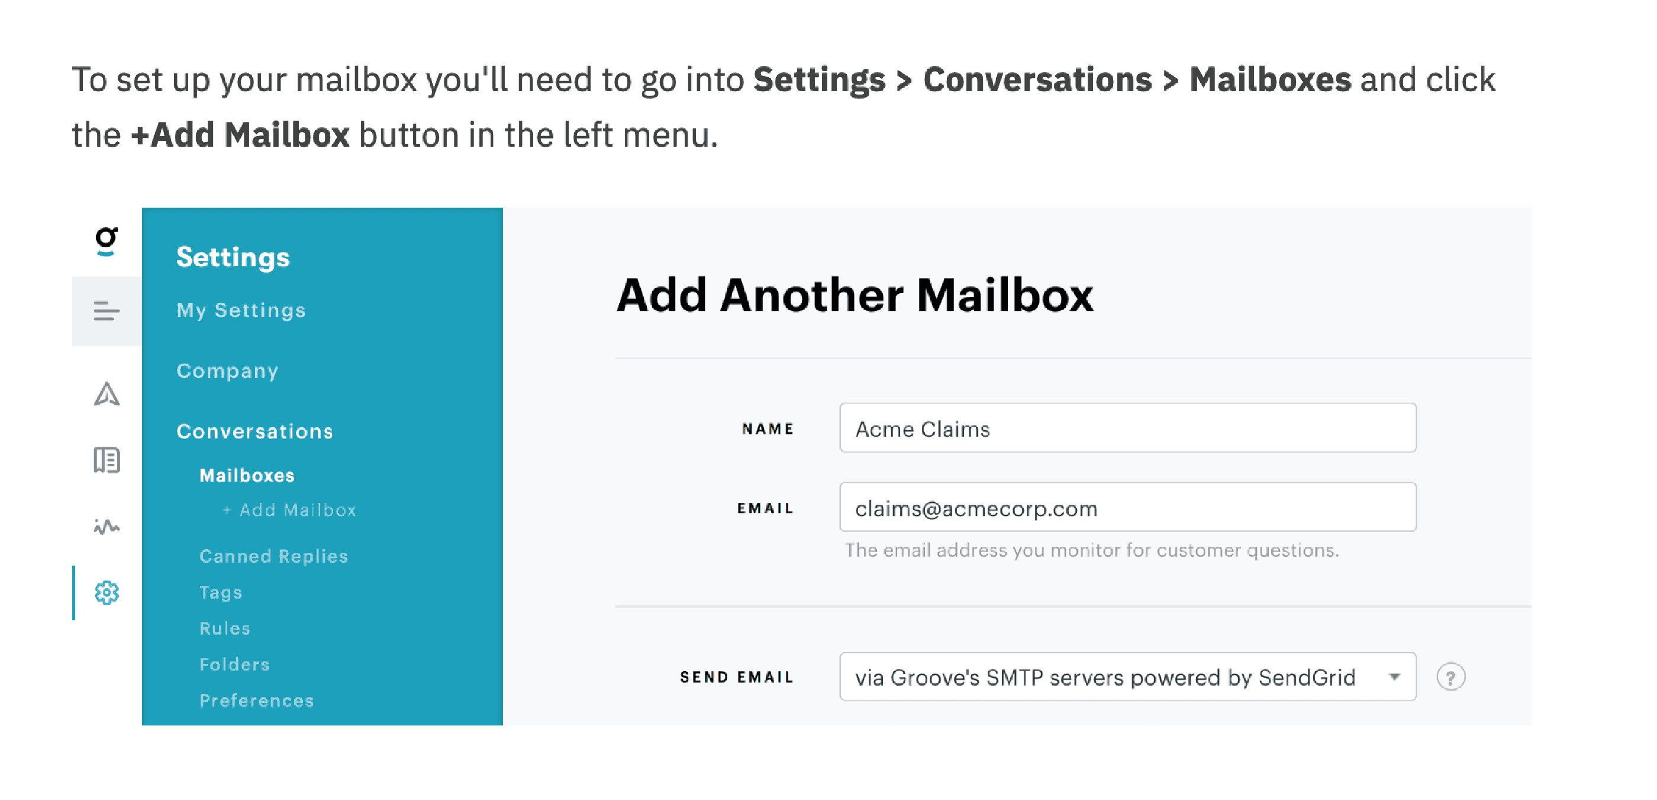Click the paper plane send icon
1657x800 pixels.
pos(107,393)
